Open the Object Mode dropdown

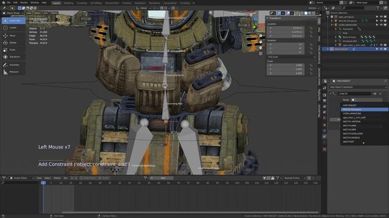click(13, 13)
